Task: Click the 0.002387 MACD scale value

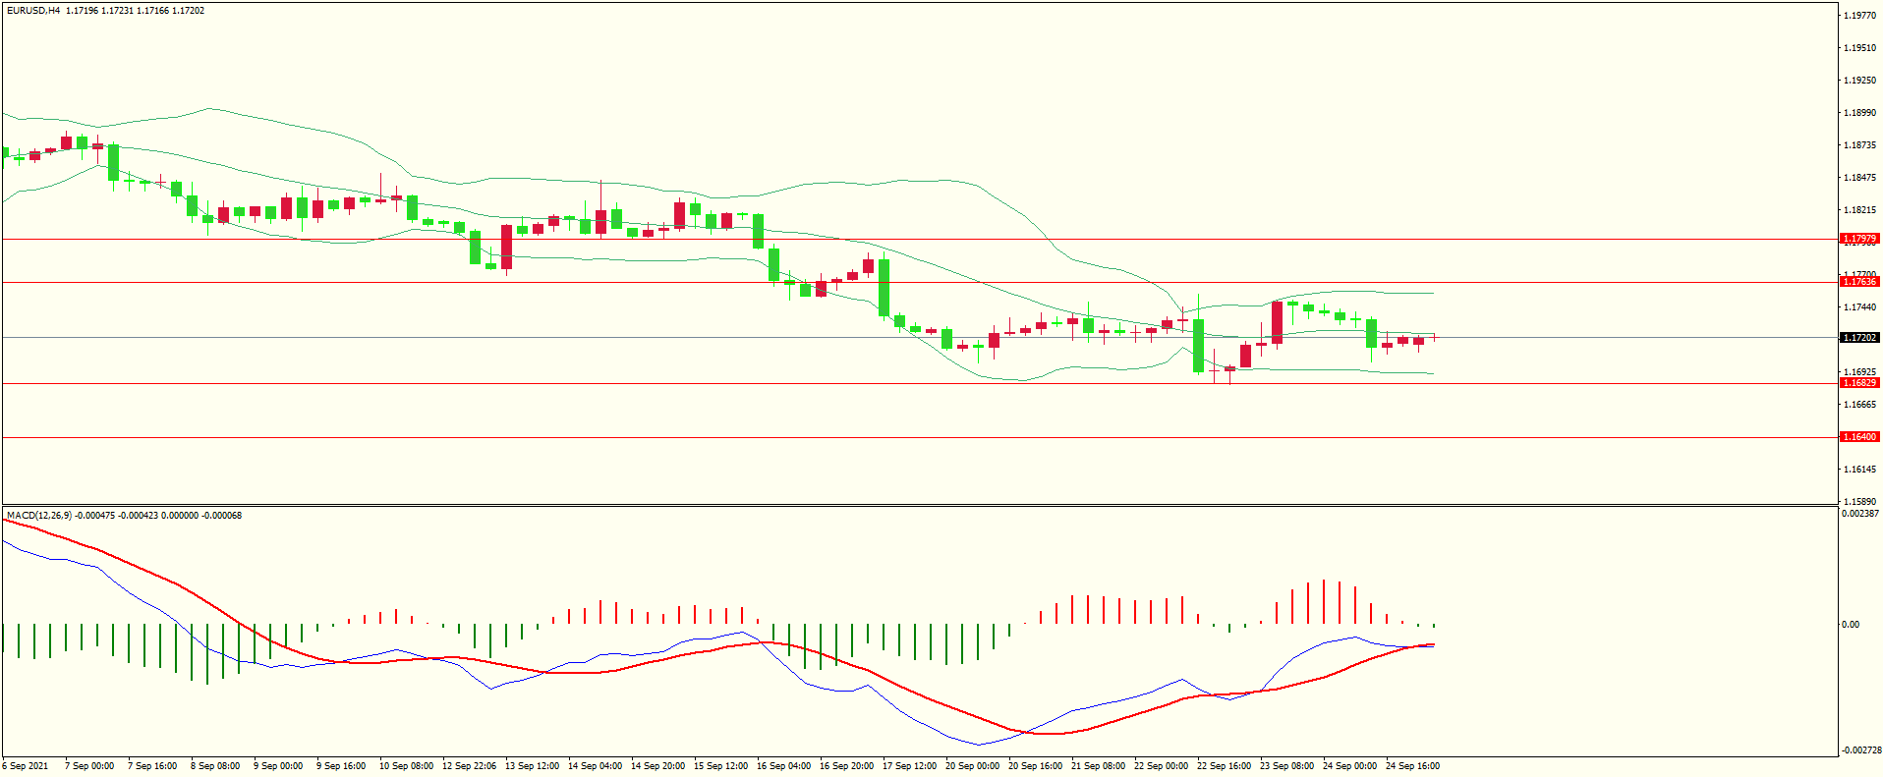Action: (1860, 514)
